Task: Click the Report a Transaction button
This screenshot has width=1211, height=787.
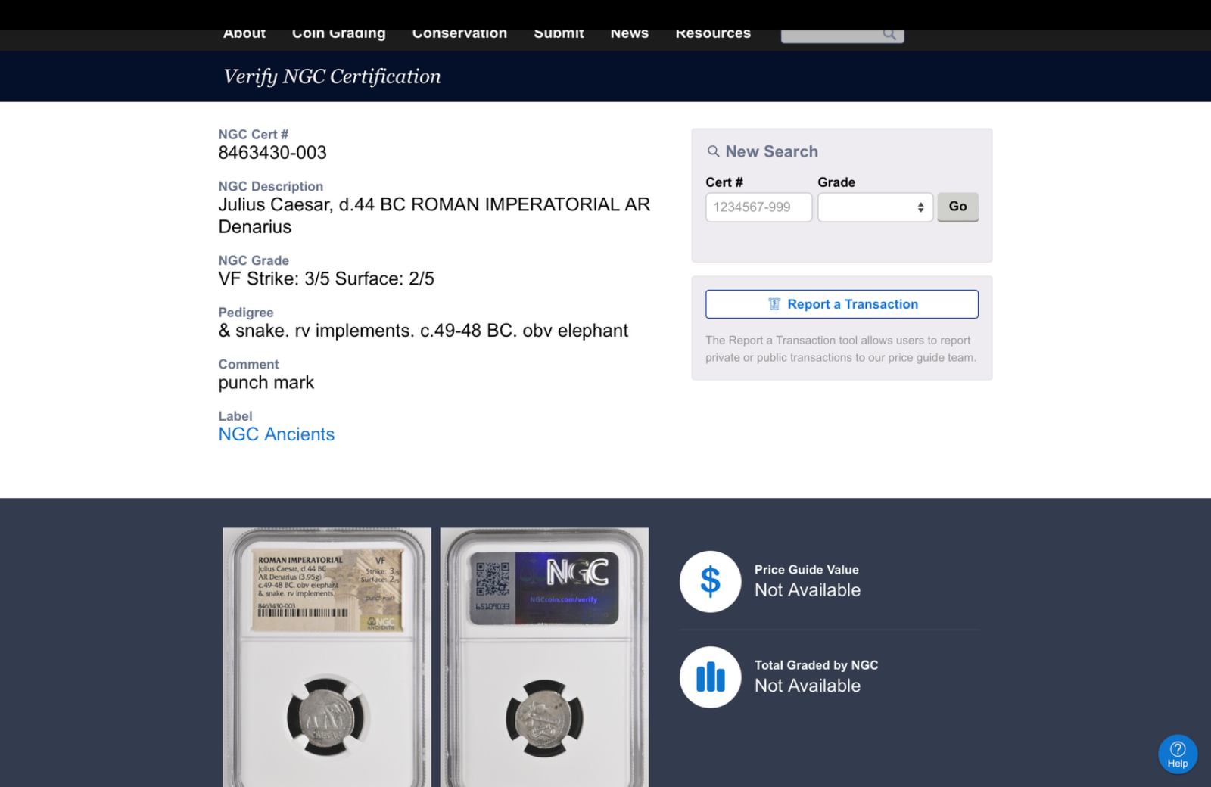Action: click(842, 304)
